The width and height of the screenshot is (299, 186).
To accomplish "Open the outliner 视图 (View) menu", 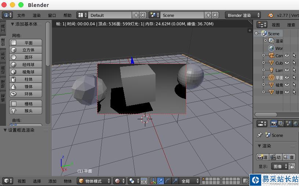I will coord(276,25).
